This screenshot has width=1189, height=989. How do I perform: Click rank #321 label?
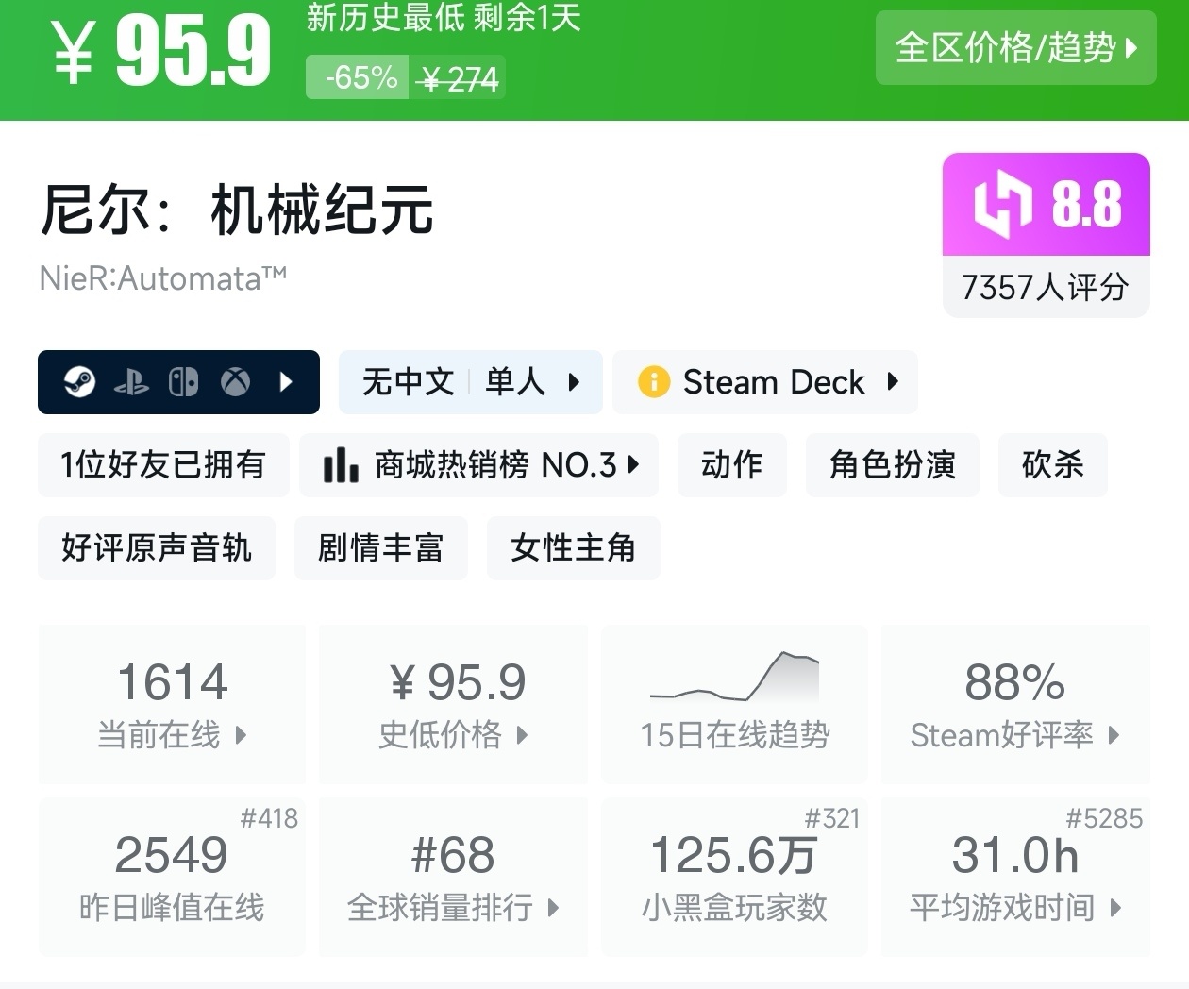tap(832, 818)
